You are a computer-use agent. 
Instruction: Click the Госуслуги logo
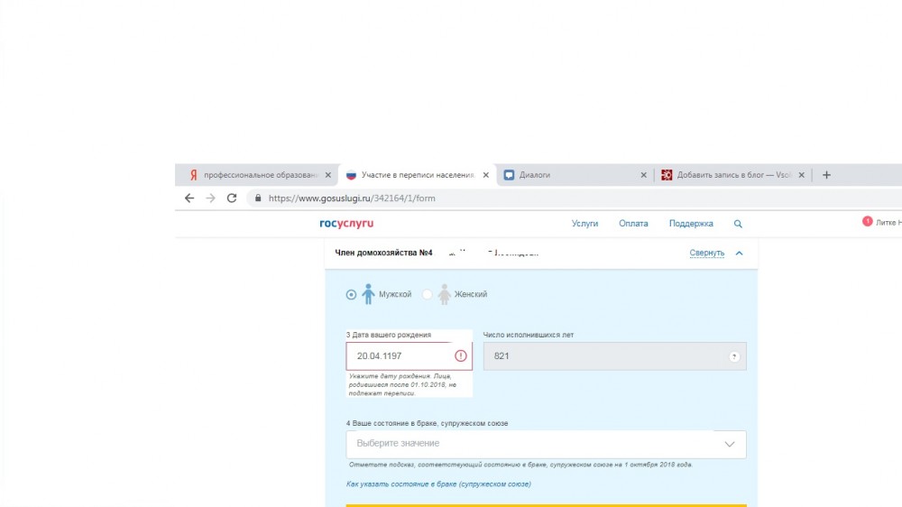coord(346,224)
